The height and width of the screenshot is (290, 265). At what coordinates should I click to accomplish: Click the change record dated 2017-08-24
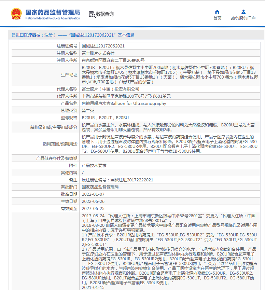(x=169, y=218)
